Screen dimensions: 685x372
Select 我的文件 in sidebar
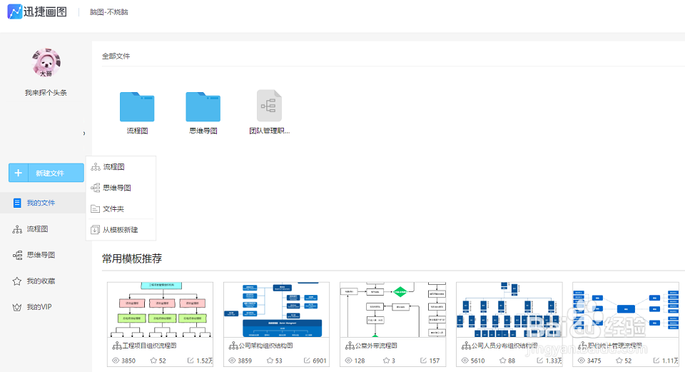43,203
